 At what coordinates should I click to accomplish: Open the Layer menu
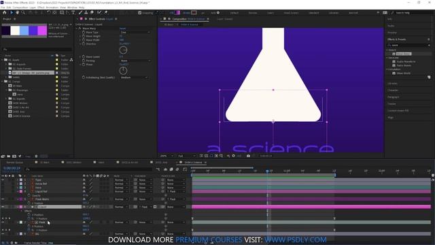(33, 7)
